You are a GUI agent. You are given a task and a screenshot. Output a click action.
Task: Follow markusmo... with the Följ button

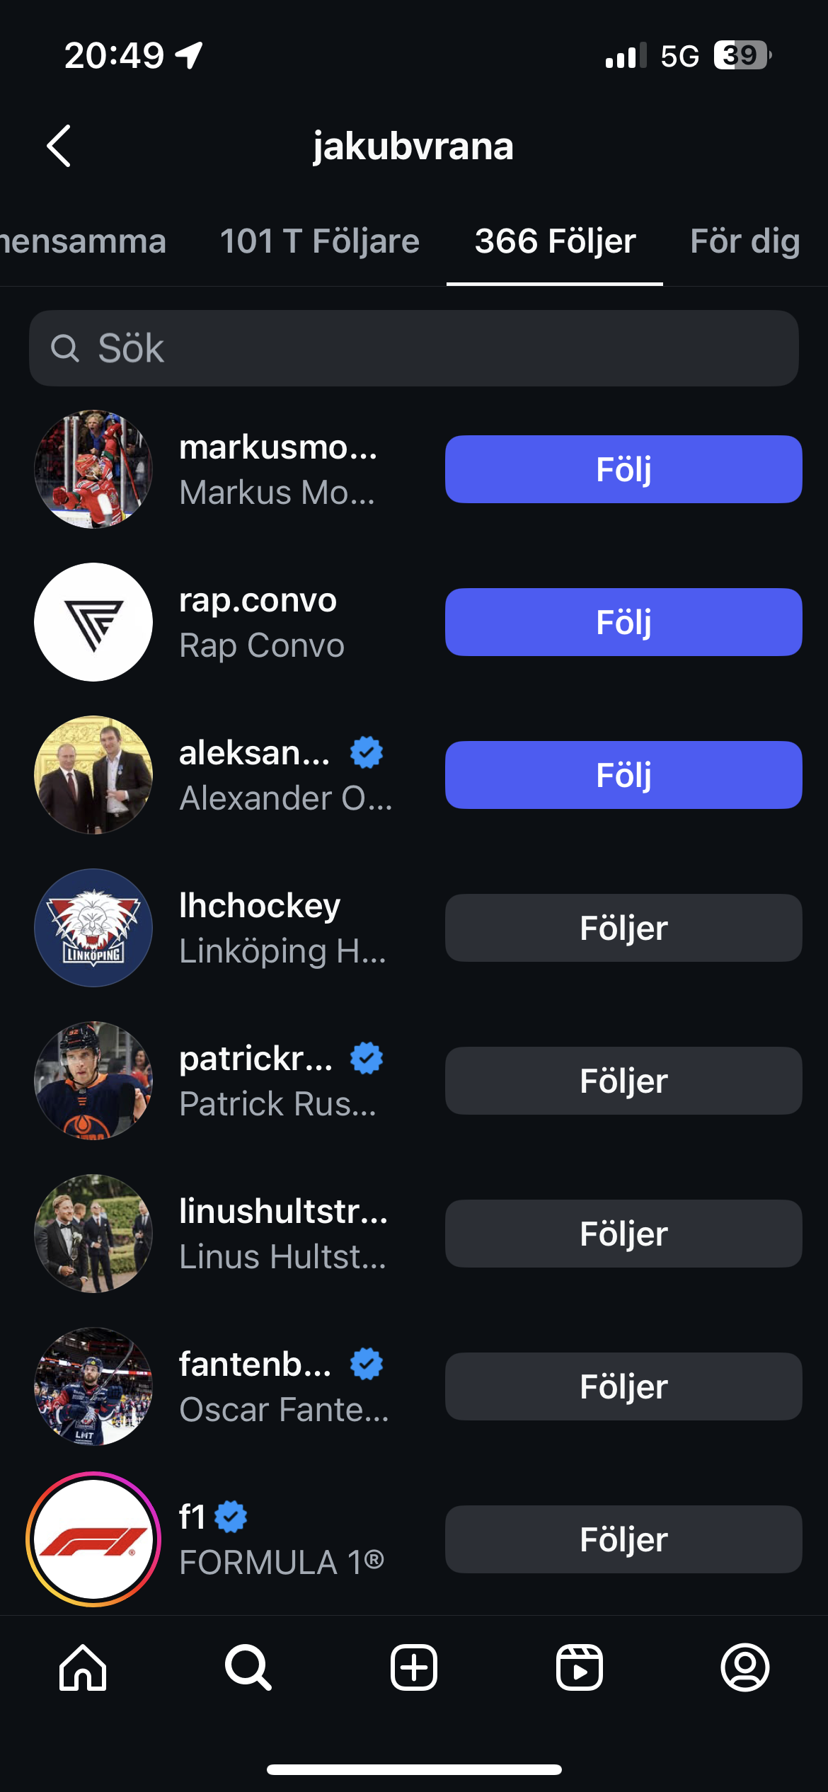(x=623, y=469)
